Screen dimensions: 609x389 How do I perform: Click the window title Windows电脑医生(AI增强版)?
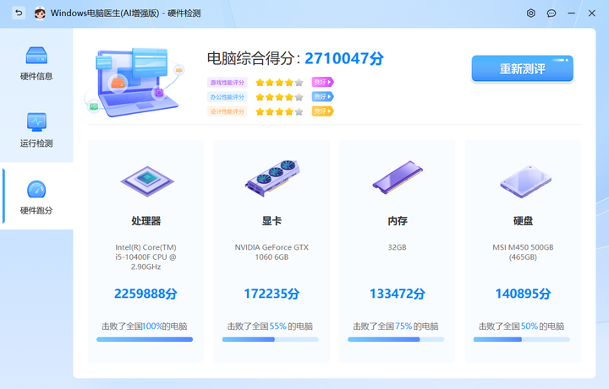(105, 14)
